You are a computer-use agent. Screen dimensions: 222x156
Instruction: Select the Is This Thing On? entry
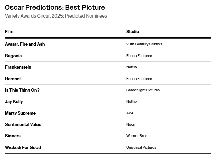pos(22,90)
